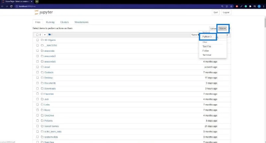266x143 pixels.
Task: Click the folder icon next to Desktop
Action: pyautogui.click(x=42, y=78)
